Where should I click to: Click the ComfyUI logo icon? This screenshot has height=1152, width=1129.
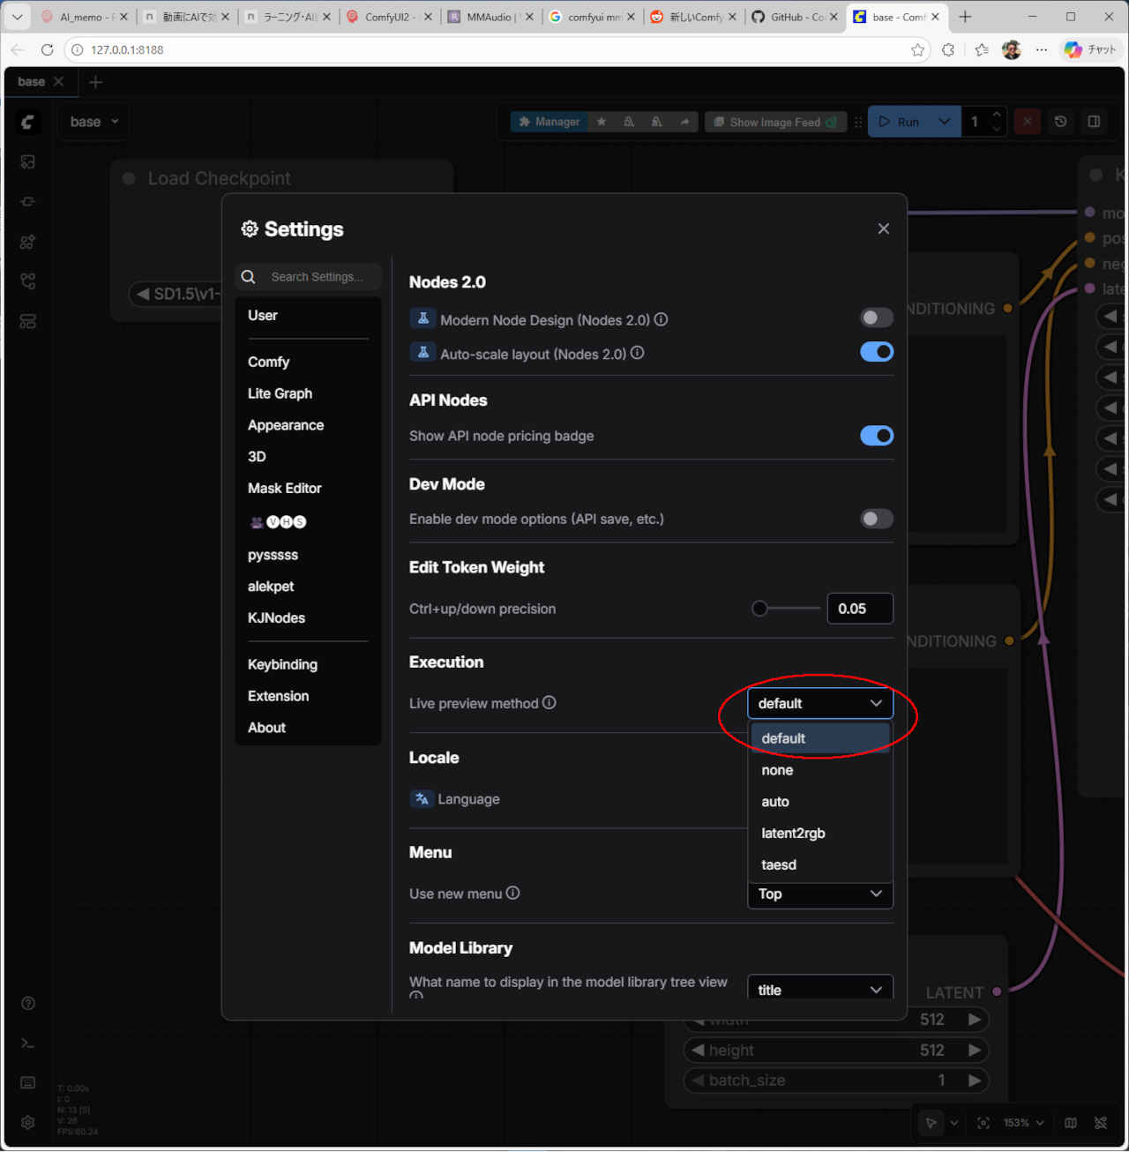click(x=28, y=122)
